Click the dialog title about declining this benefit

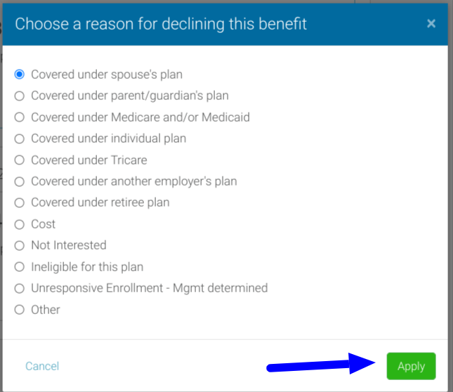161,24
